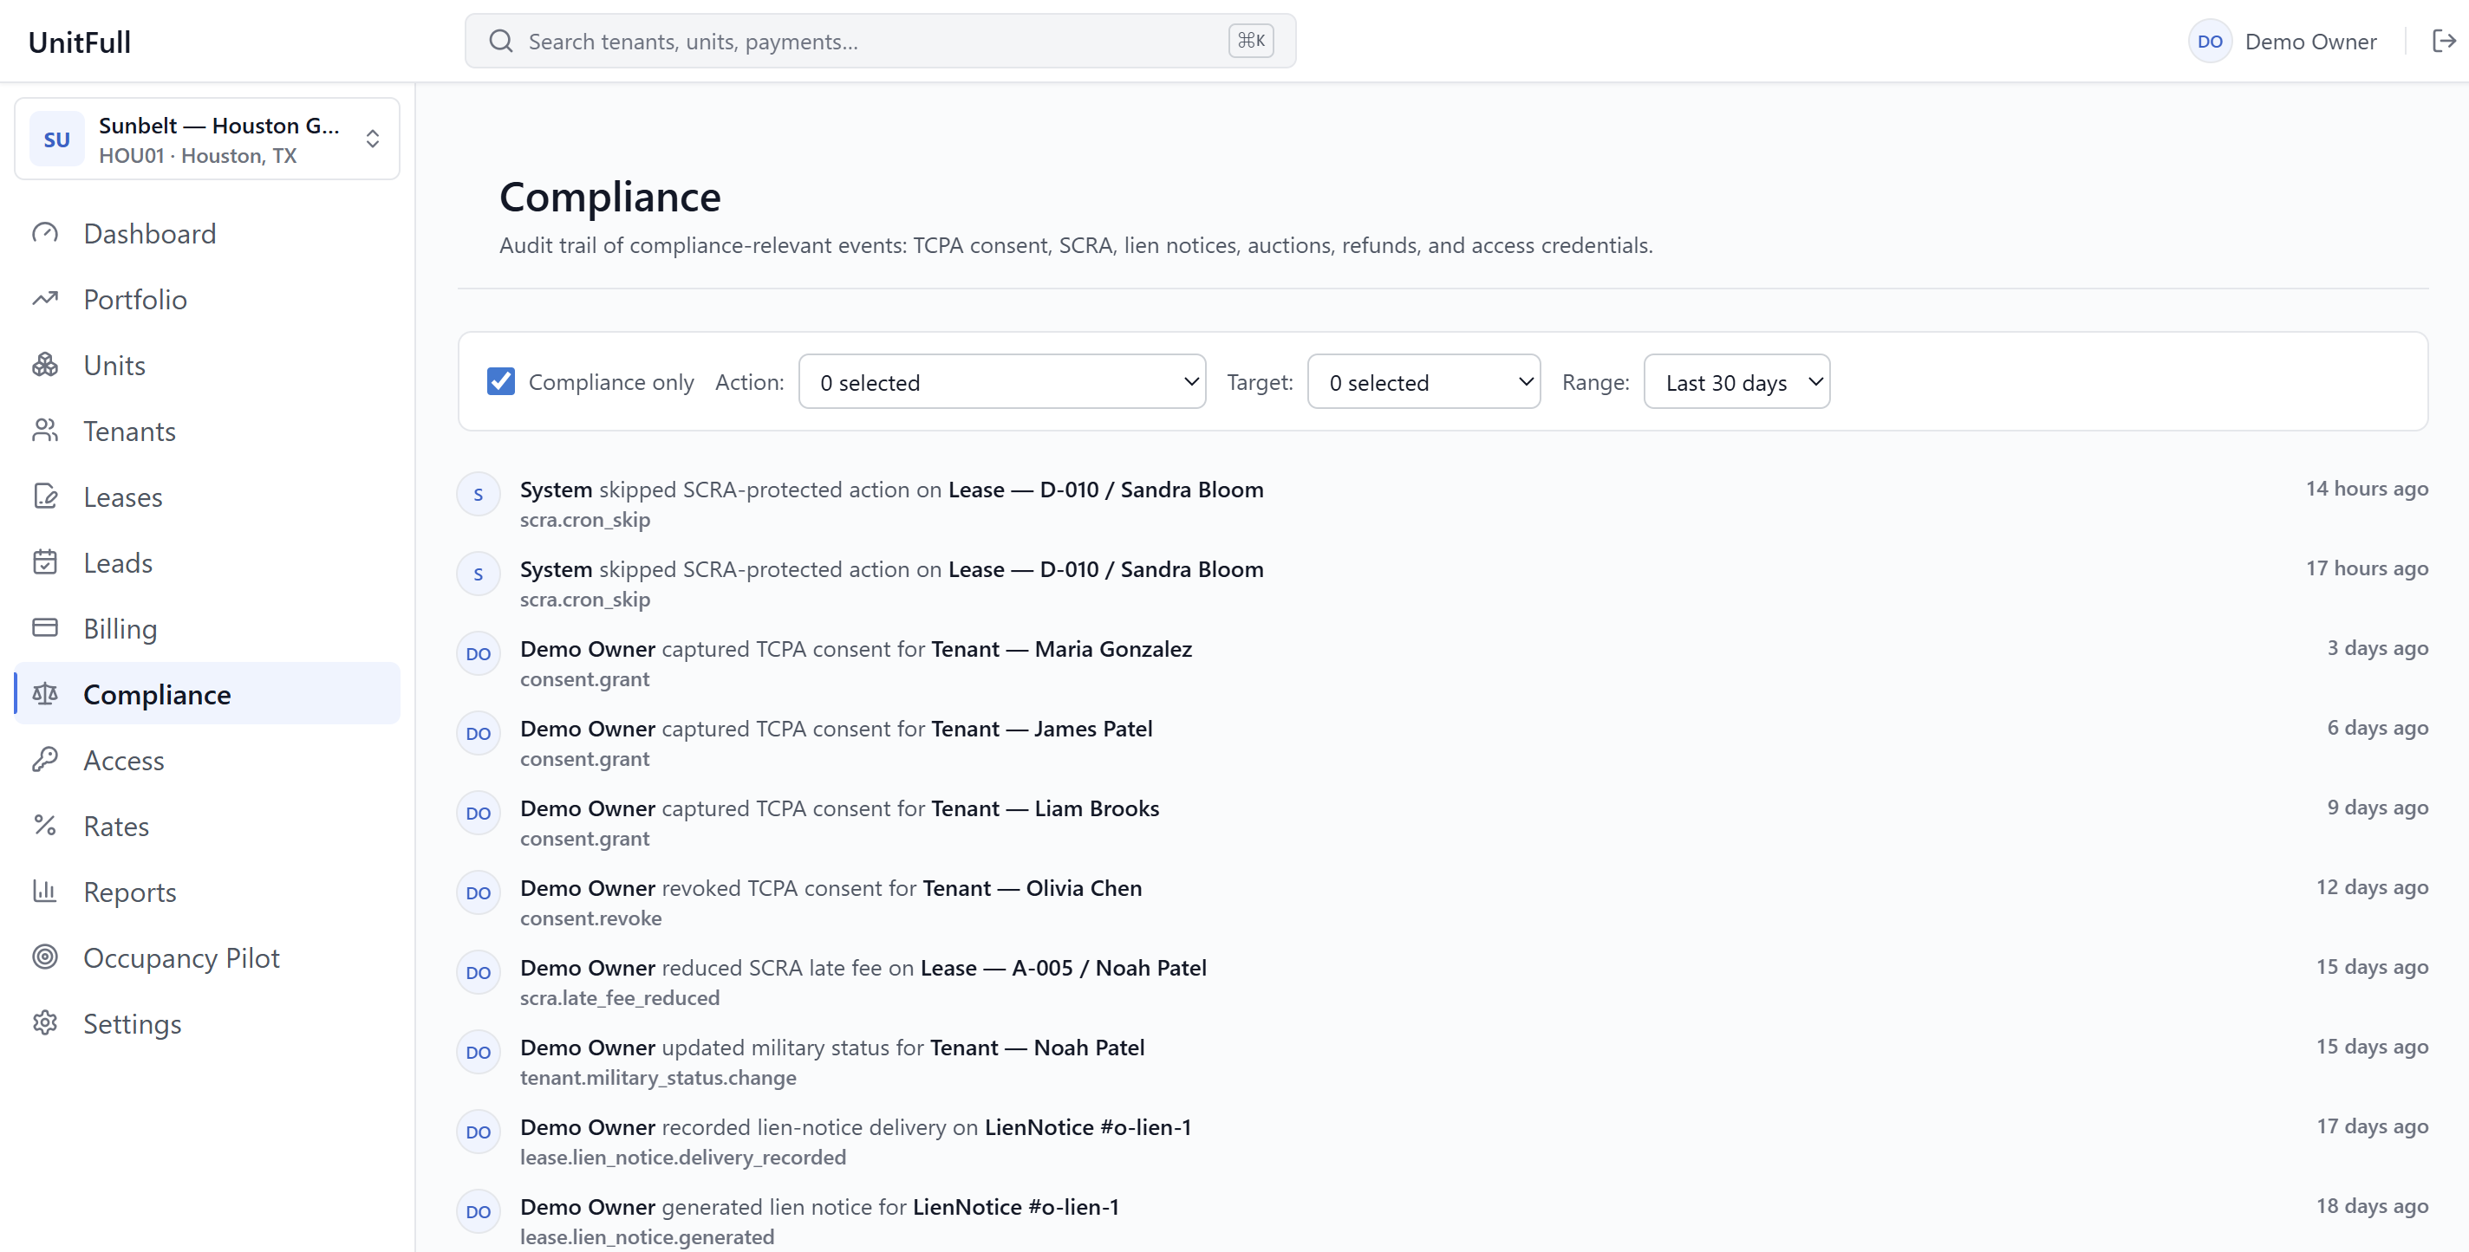Click the Rates percent icon
Screen dimensions: 2469x1252
pyautogui.click(x=45, y=826)
